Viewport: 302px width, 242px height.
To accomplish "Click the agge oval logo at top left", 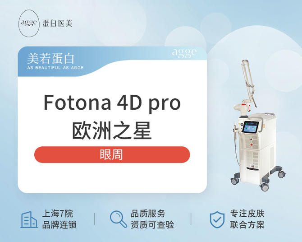I will pyautogui.click(x=29, y=23).
